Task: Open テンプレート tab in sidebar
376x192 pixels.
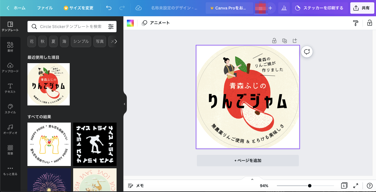Action: click(x=10, y=27)
